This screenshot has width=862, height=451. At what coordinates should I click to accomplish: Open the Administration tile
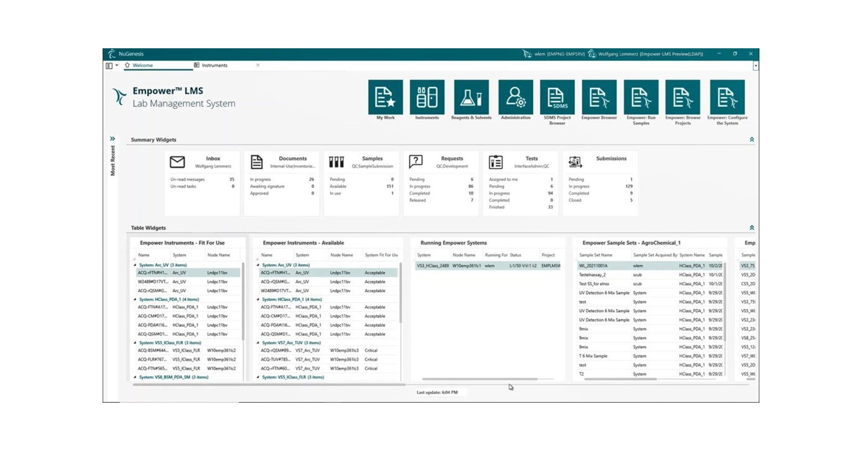coord(515,97)
